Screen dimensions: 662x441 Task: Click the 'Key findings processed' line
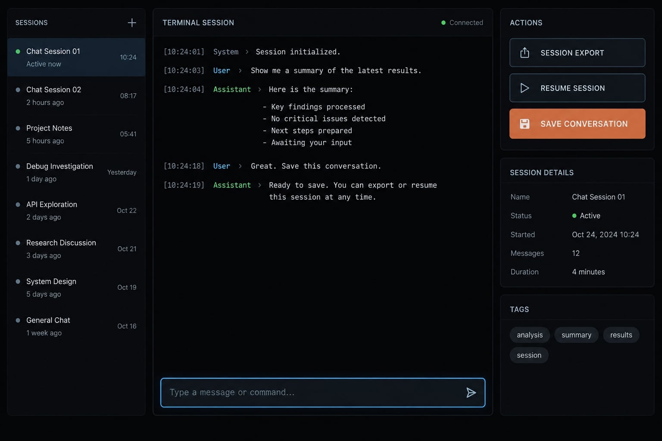click(318, 106)
